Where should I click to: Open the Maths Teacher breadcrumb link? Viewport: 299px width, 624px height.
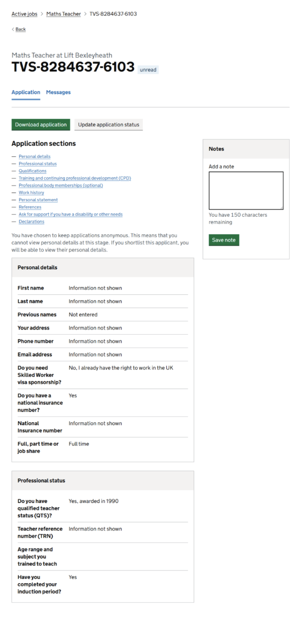(x=64, y=14)
